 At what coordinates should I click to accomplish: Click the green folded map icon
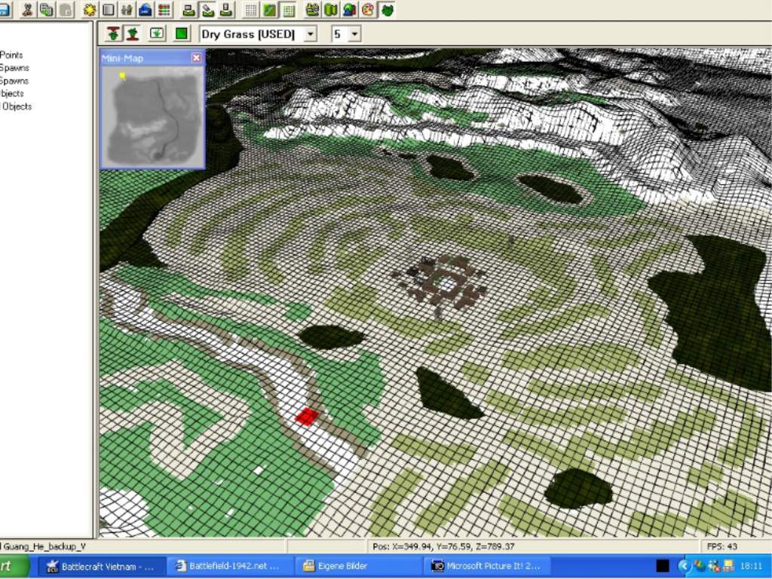(x=331, y=9)
